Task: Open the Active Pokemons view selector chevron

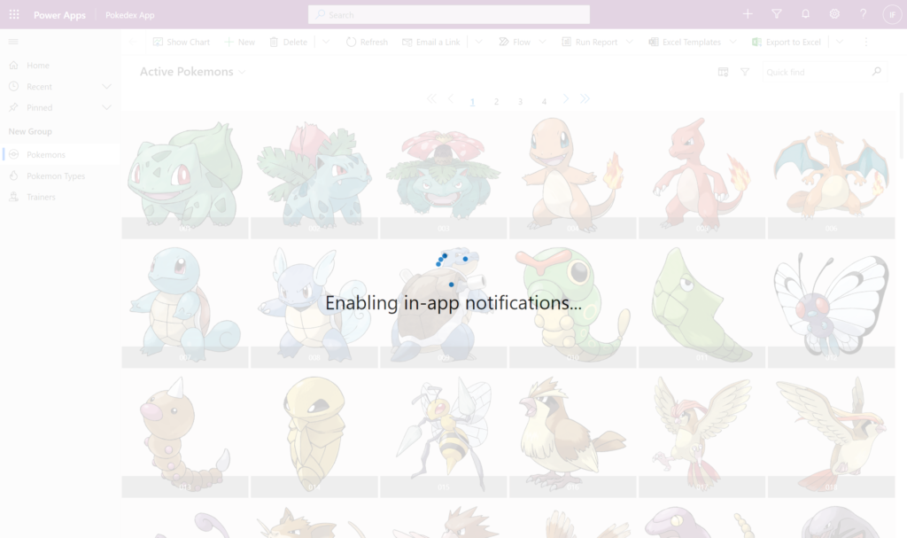Action: 242,73
